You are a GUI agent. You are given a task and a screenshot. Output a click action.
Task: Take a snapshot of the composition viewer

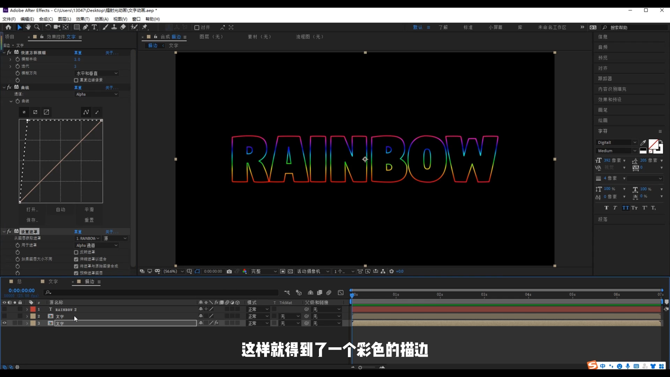pyautogui.click(x=229, y=271)
